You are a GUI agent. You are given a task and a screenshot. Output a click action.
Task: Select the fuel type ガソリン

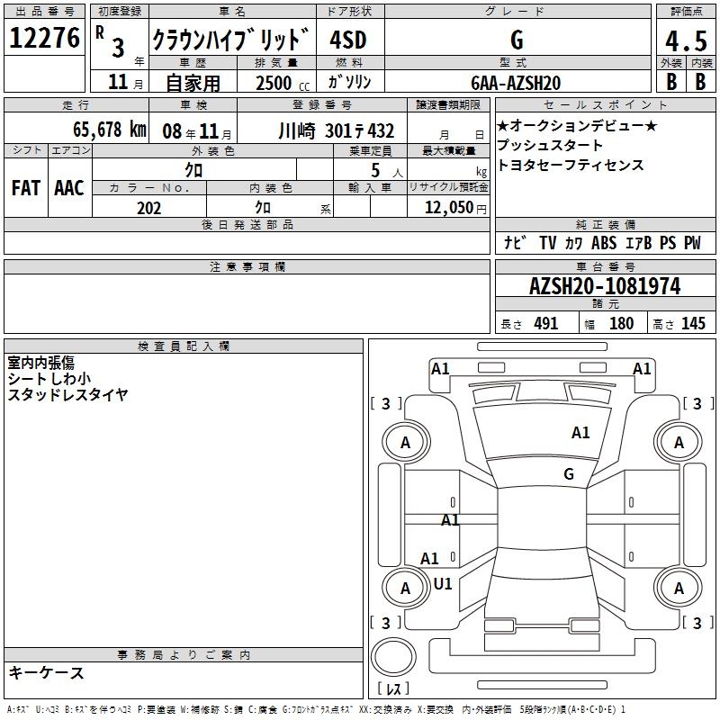click(x=349, y=82)
